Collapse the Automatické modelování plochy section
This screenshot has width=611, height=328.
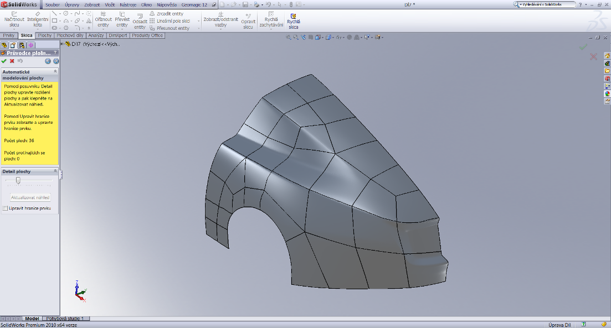point(55,71)
